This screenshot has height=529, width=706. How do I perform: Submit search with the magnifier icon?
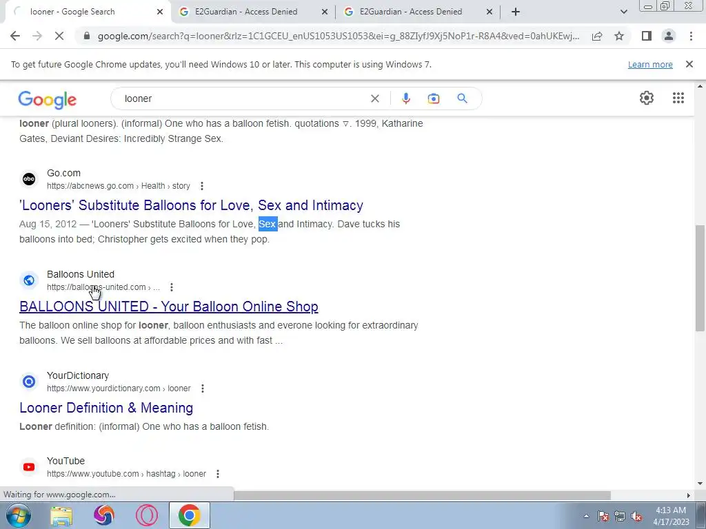tap(462, 98)
